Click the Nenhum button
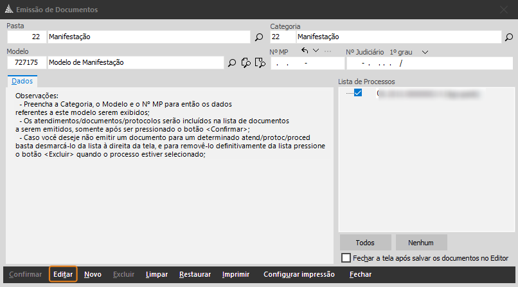The image size is (518, 287). 421,243
